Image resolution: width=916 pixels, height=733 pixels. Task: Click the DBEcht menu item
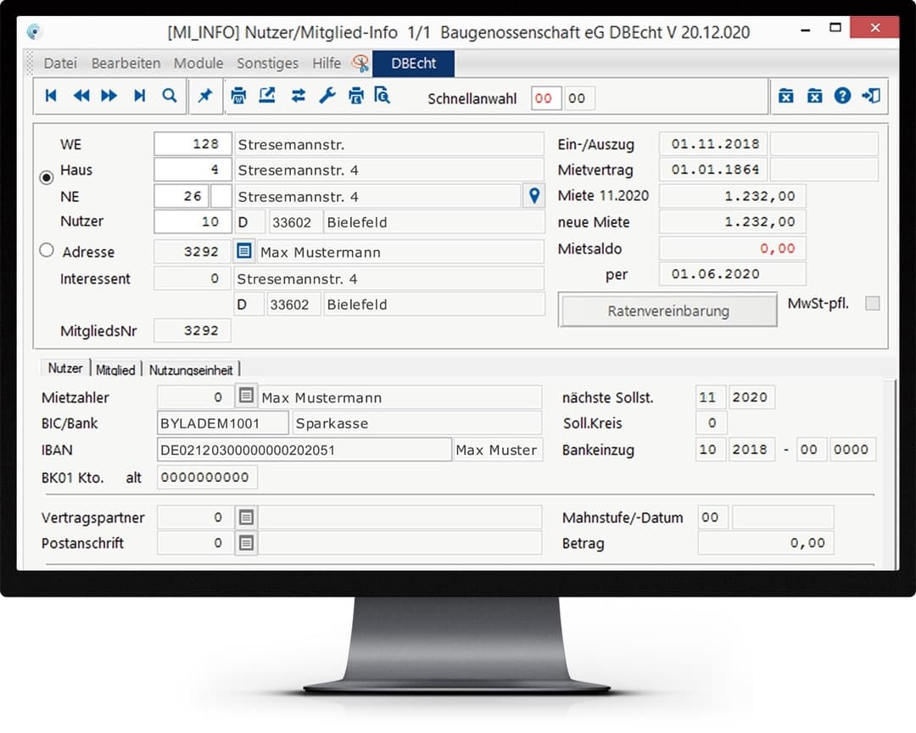coord(414,63)
